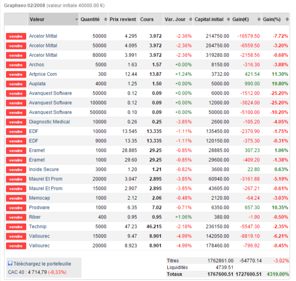Click Totaux gain 4319.00%
Screen dimensions: 296x281
[x=278, y=274]
